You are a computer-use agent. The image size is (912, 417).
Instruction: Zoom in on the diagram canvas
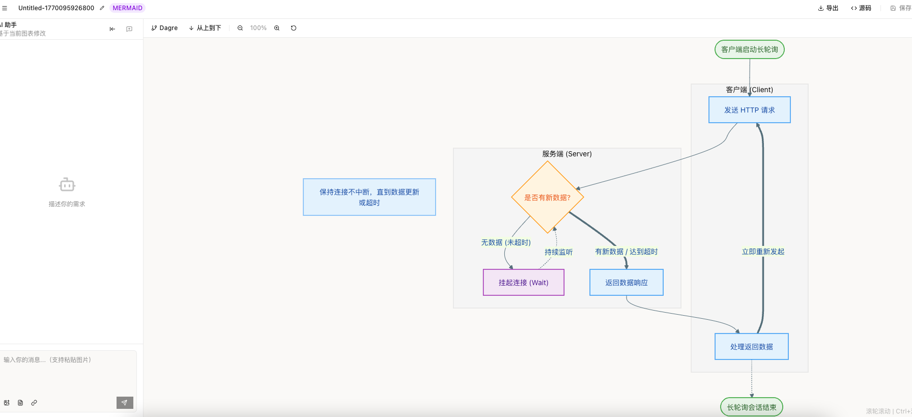click(277, 28)
